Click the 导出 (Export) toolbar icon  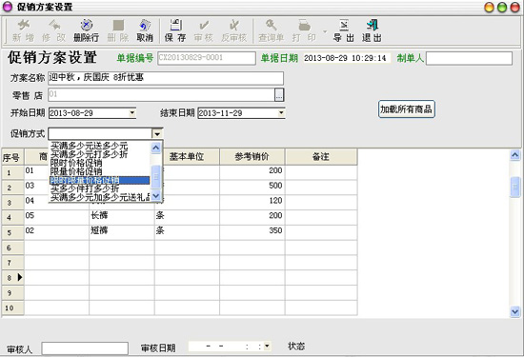coord(344,30)
